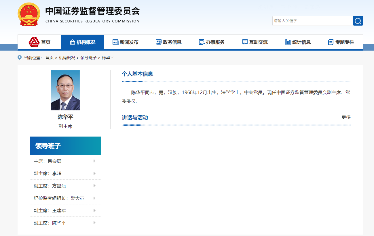Click the monitor icon beside 政务信息
This screenshot has width=374, height=236.
158,42
